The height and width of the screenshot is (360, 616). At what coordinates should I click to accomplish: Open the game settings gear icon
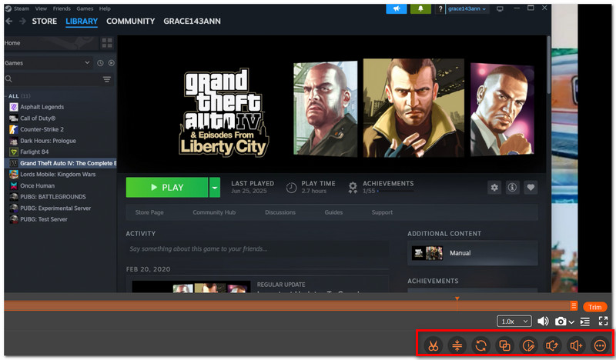point(494,187)
